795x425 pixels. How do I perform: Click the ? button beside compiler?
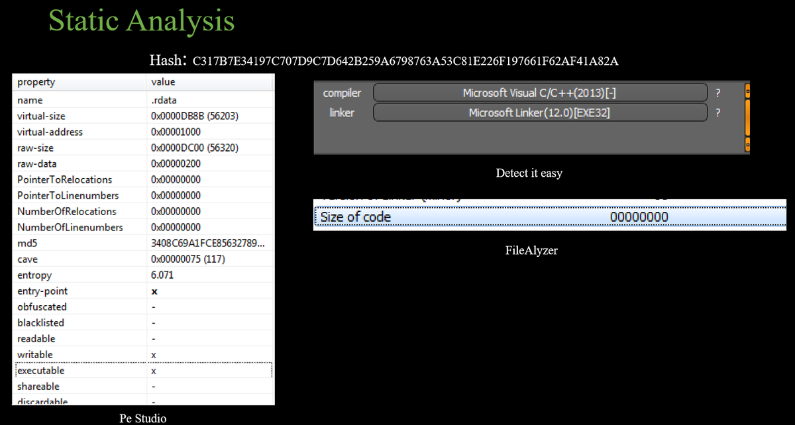(x=717, y=93)
